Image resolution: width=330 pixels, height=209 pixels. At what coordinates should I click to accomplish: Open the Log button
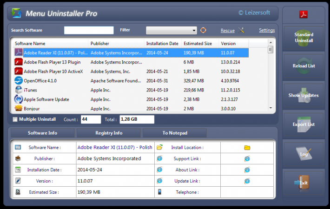tap(304, 154)
